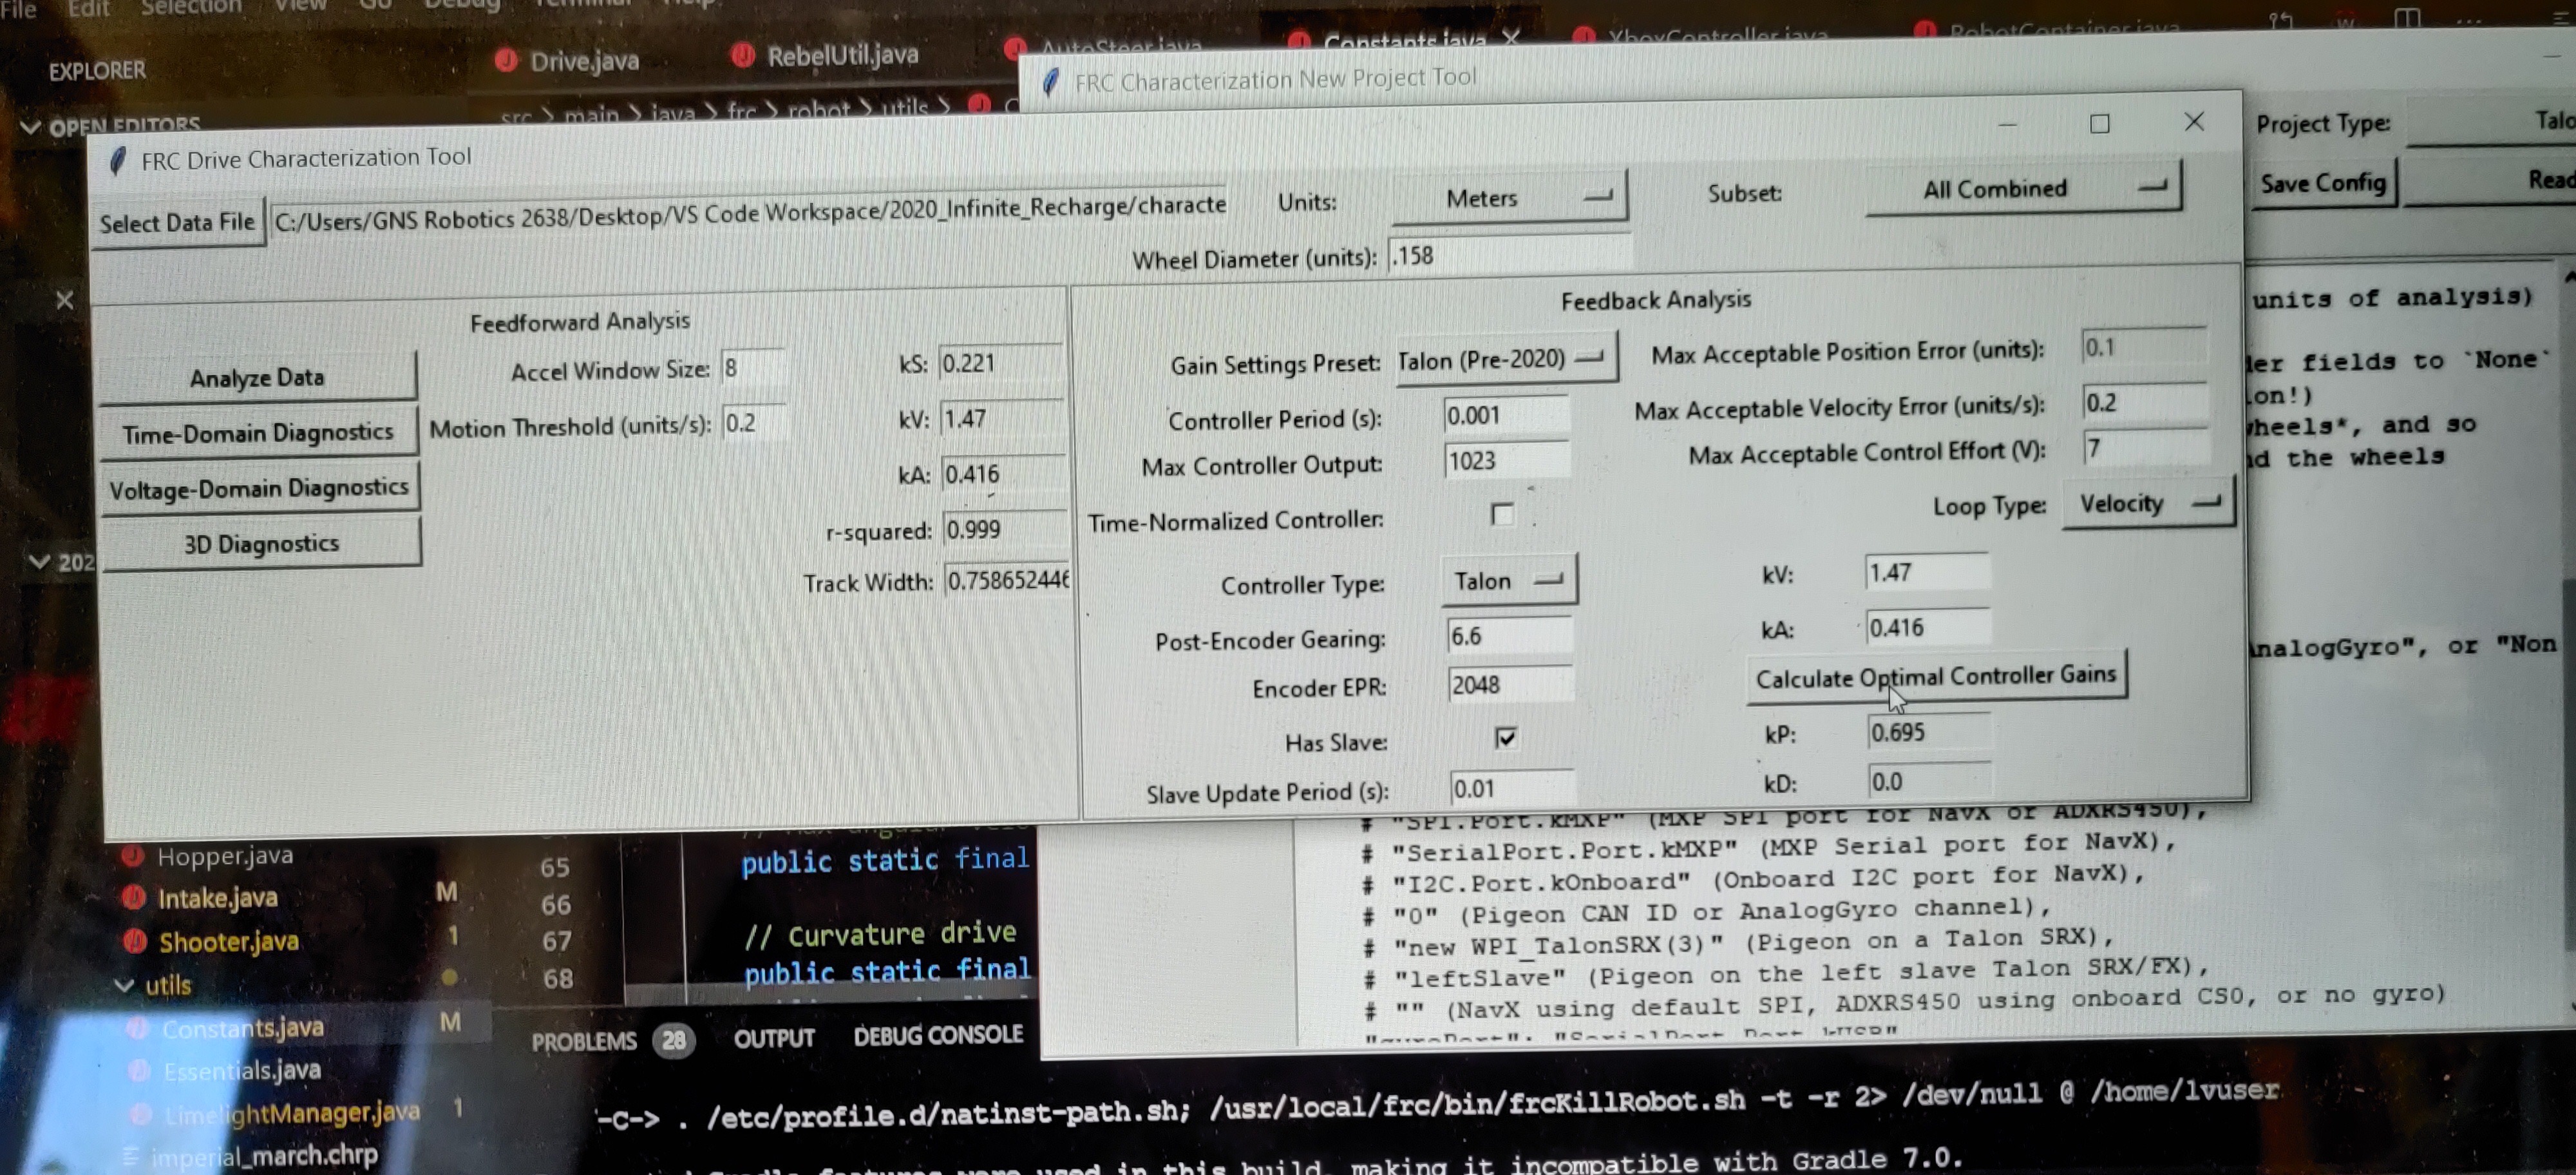The width and height of the screenshot is (2576, 1175).
Task: Click the New Project Tool feather icon
Action: click(1050, 82)
